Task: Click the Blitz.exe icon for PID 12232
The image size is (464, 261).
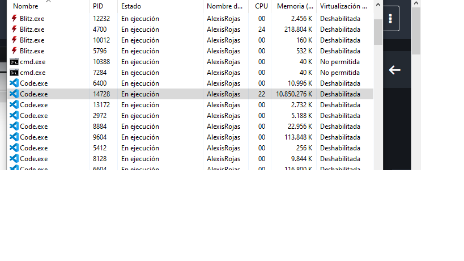Action: [x=14, y=18]
